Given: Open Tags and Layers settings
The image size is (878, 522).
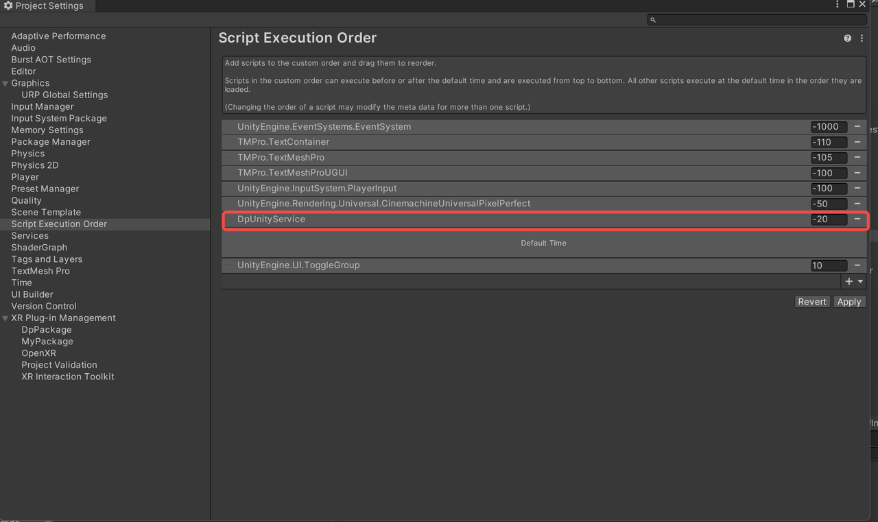Looking at the screenshot, I should click(x=46, y=259).
